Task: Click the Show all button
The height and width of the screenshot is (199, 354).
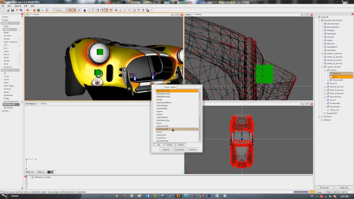Action: click(324, 188)
